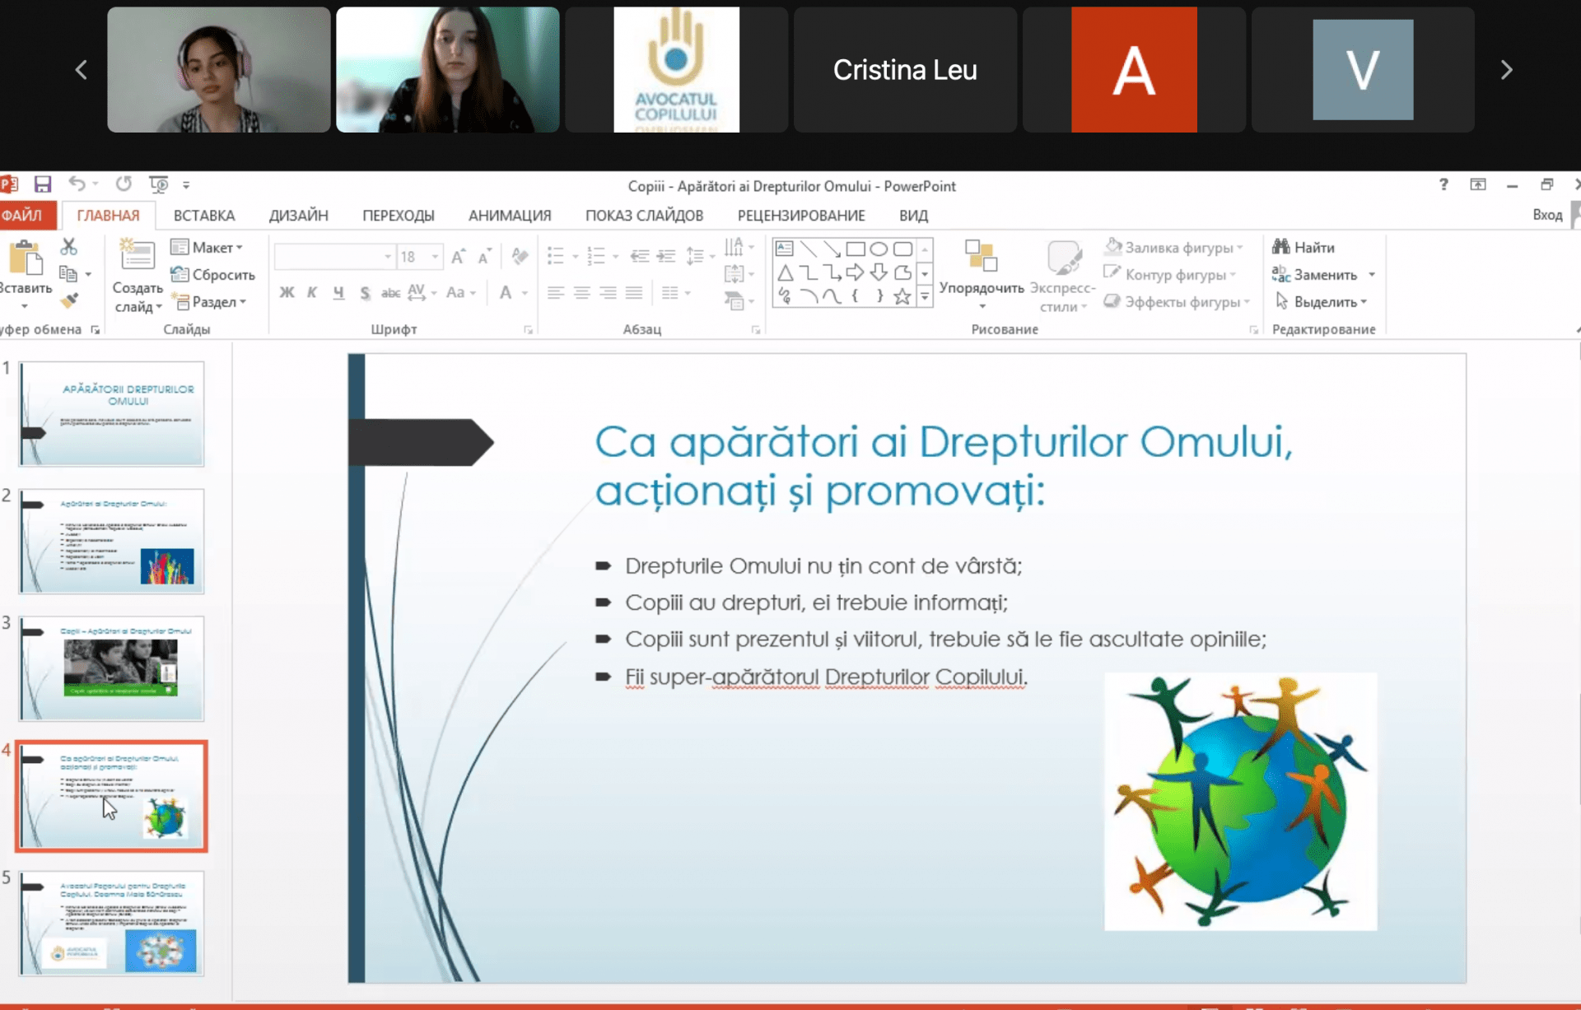Toggle underline Ч formatting
1581x1010 pixels.
(338, 292)
